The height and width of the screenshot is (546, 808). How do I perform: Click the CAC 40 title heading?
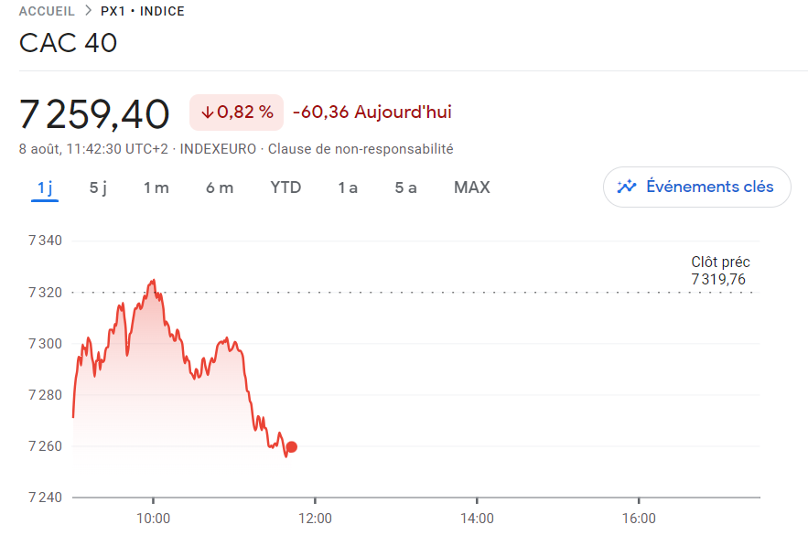click(x=69, y=43)
